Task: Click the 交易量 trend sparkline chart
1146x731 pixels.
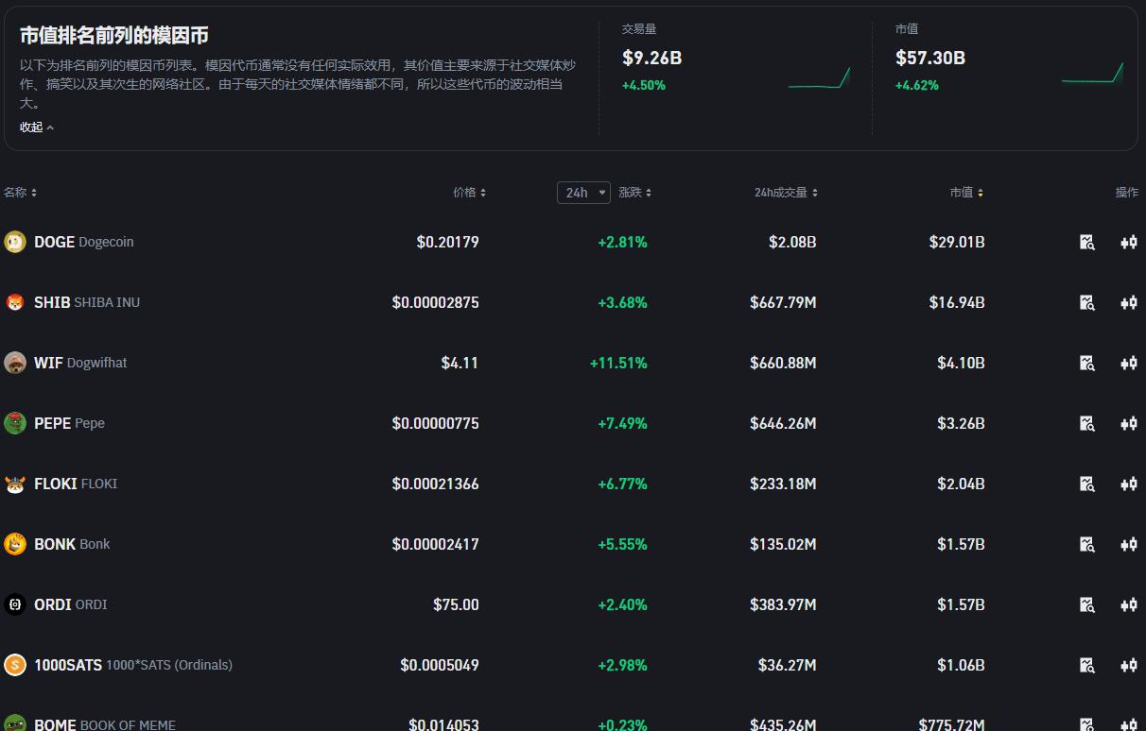Action: [819, 77]
